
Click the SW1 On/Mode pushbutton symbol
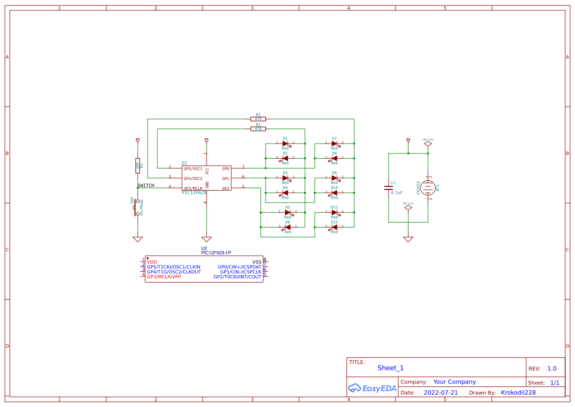click(x=136, y=208)
